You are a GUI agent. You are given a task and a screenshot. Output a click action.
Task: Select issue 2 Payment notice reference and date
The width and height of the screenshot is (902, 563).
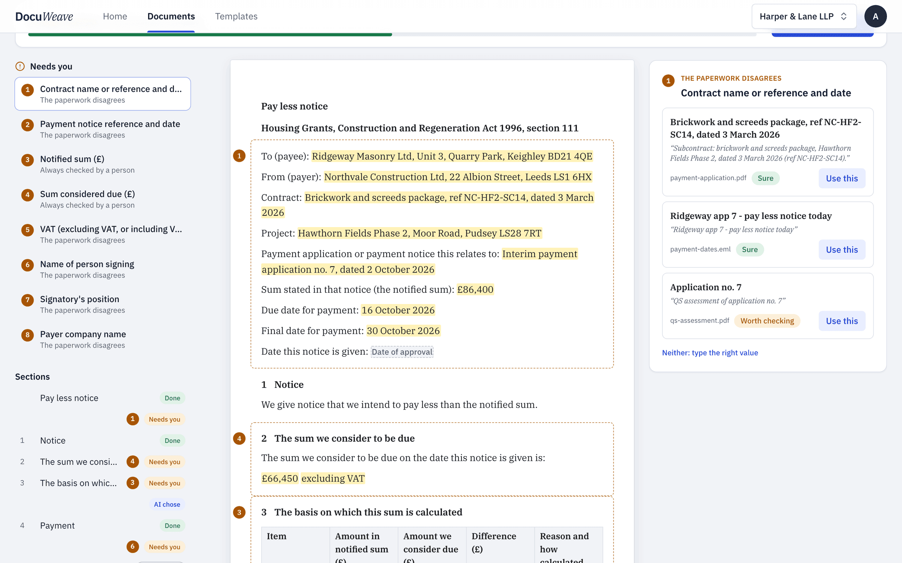[x=103, y=129]
